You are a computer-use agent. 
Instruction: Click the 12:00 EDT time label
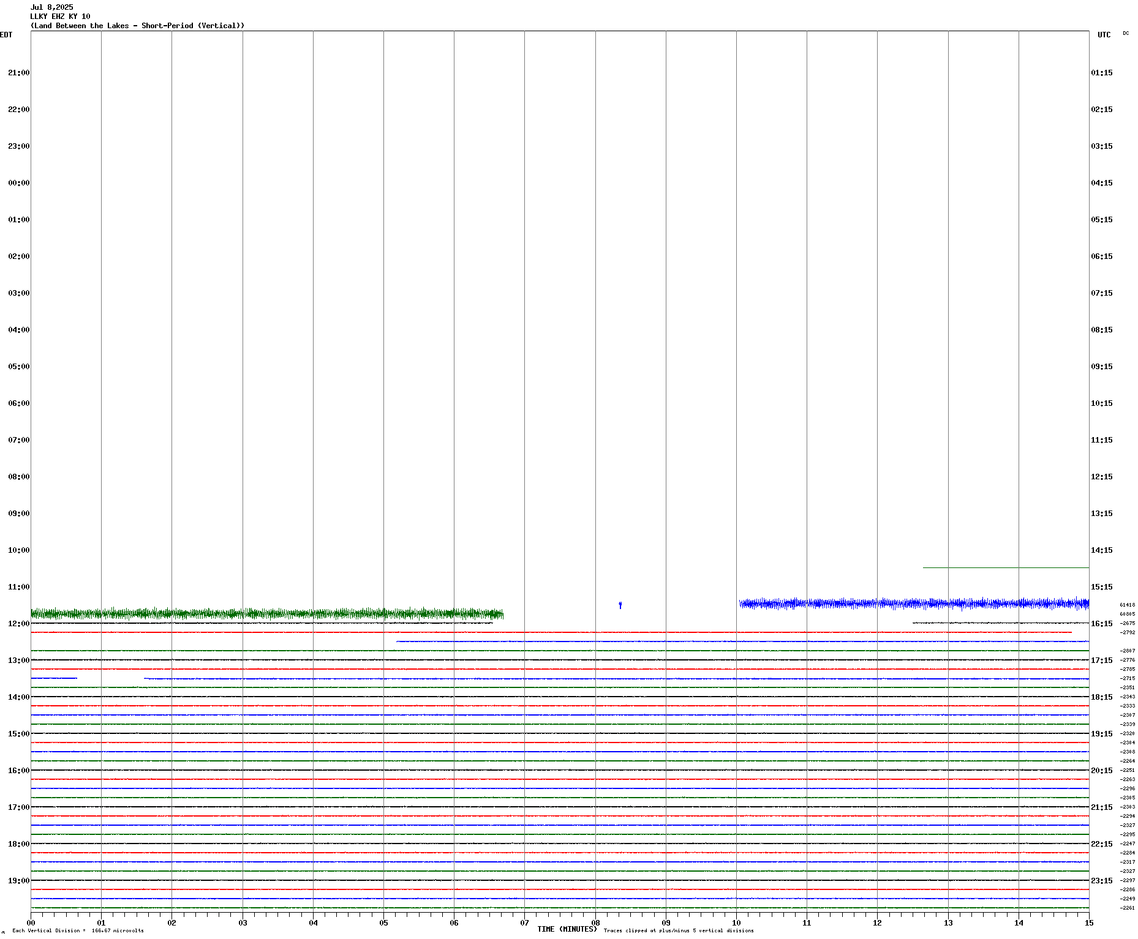pyautogui.click(x=18, y=624)
